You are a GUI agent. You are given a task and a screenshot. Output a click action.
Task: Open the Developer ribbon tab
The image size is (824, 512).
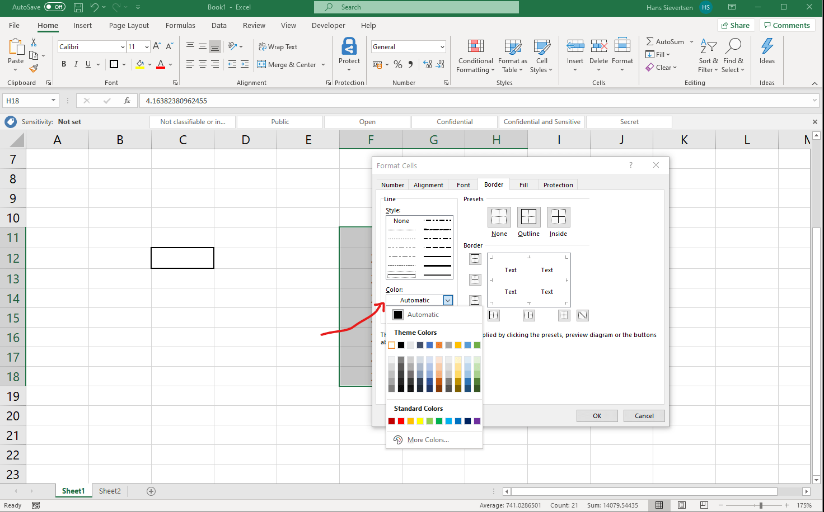(x=328, y=25)
